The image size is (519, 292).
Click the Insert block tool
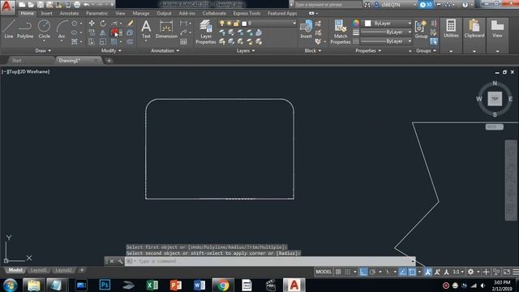[x=306, y=29]
